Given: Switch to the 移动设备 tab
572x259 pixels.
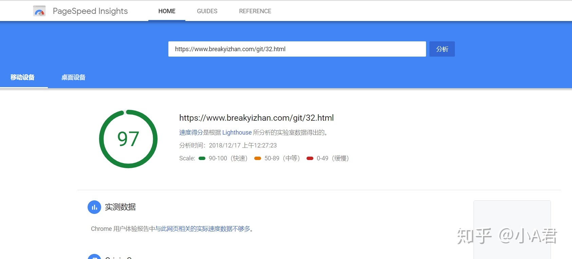Looking at the screenshot, I should click(x=23, y=77).
